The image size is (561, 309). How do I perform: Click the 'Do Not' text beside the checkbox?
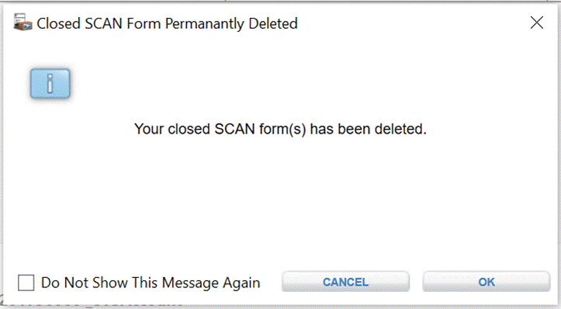pyautogui.click(x=60, y=283)
